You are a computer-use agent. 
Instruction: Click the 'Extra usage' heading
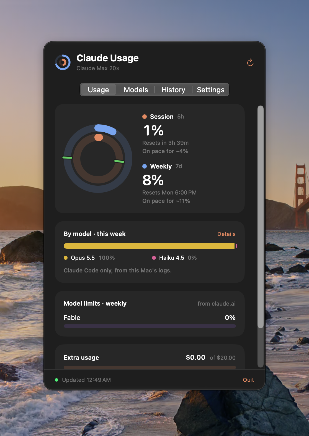[81, 358]
